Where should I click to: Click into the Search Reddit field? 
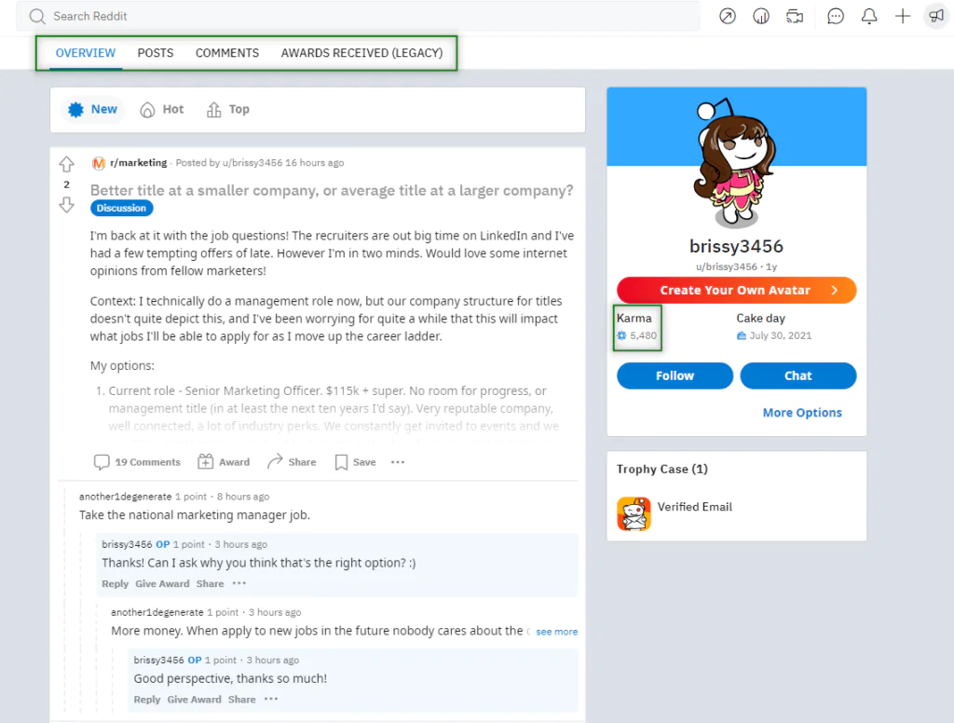pyautogui.click(x=358, y=17)
